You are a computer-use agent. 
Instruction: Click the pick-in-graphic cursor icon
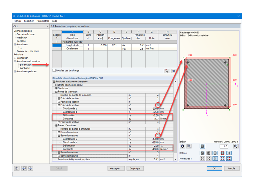(x=167, y=71)
